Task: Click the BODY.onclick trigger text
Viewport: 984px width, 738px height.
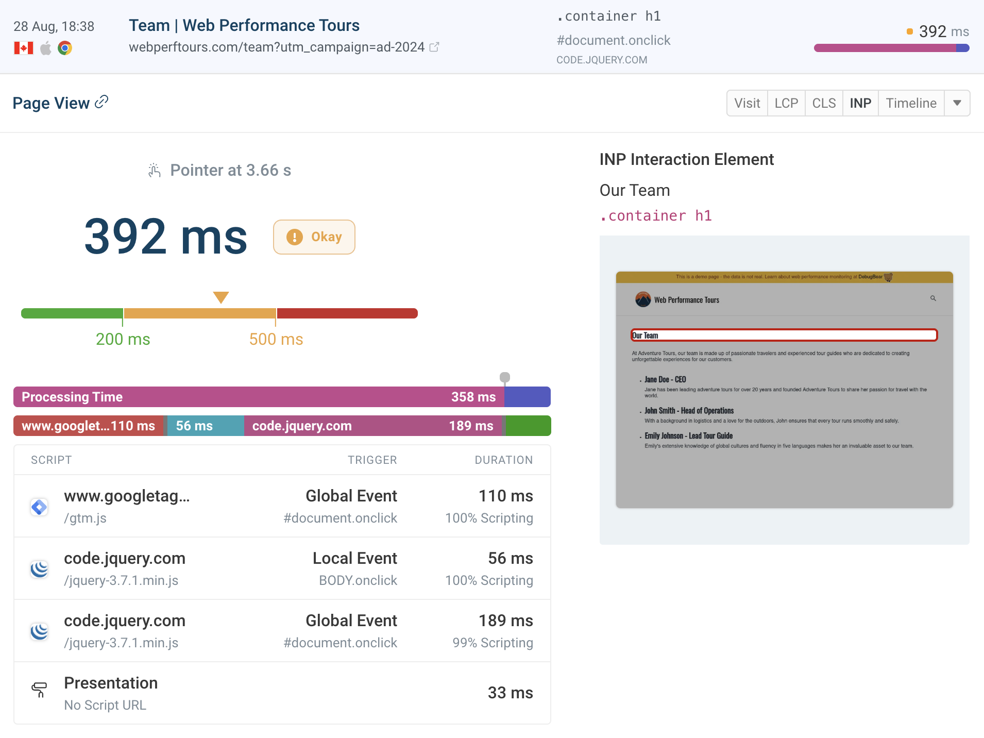Action: pos(358,580)
